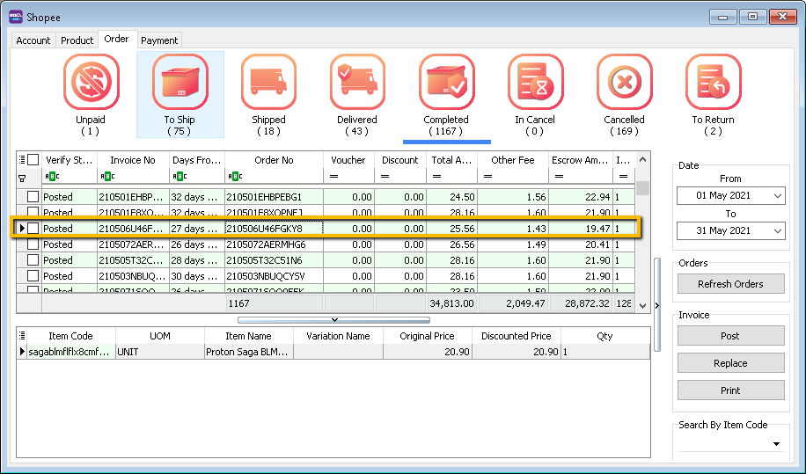Open the To Return orders icon

point(713,83)
